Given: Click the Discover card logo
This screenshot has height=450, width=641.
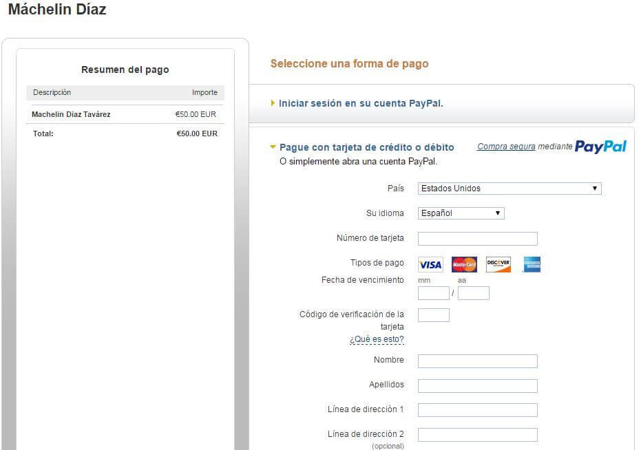Looking at the screenshot, I should pos(498,264).
